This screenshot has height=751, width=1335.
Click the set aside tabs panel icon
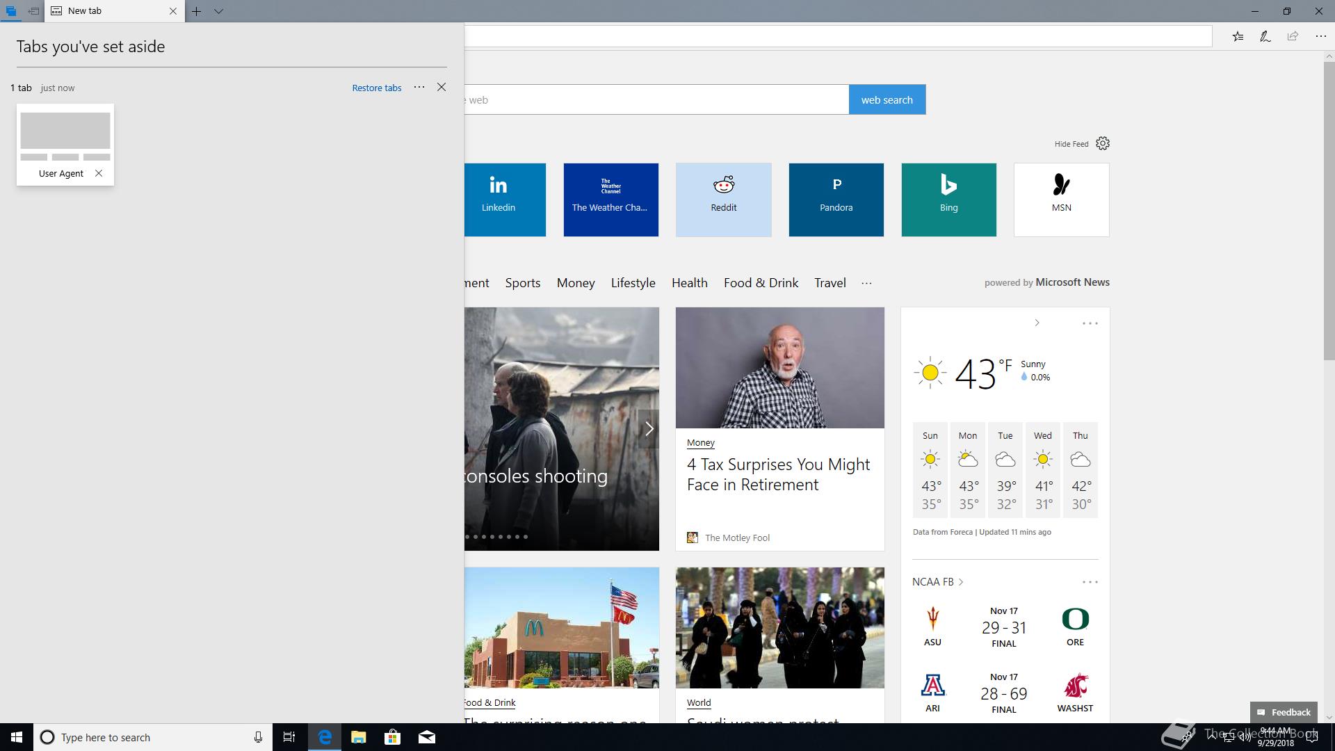10,11
